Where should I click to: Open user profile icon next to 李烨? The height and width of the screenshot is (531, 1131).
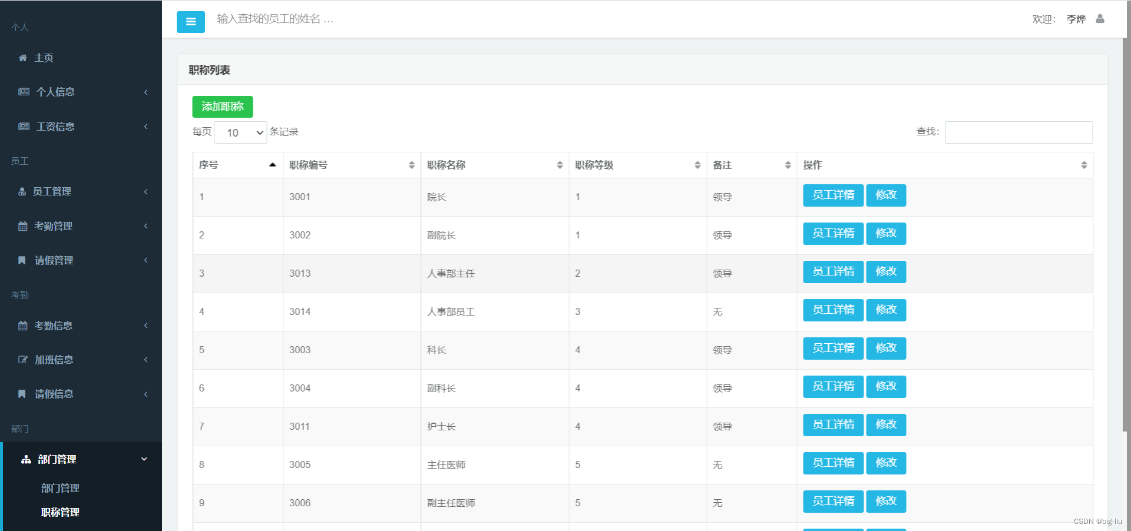(x=1100, y=19)
